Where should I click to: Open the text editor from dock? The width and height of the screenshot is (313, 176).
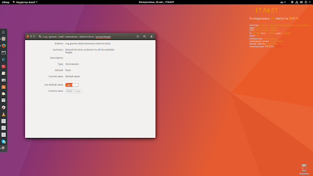click(x=3, y=73)
